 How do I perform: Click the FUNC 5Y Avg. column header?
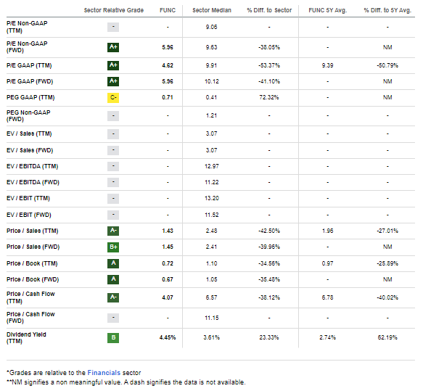[328, 10]
